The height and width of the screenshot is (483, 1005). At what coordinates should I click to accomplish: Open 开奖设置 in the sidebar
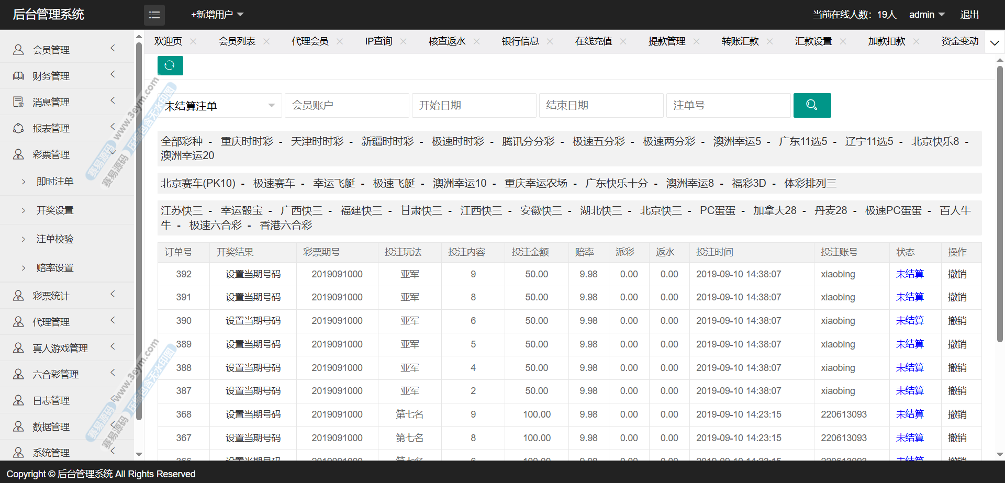55,210
